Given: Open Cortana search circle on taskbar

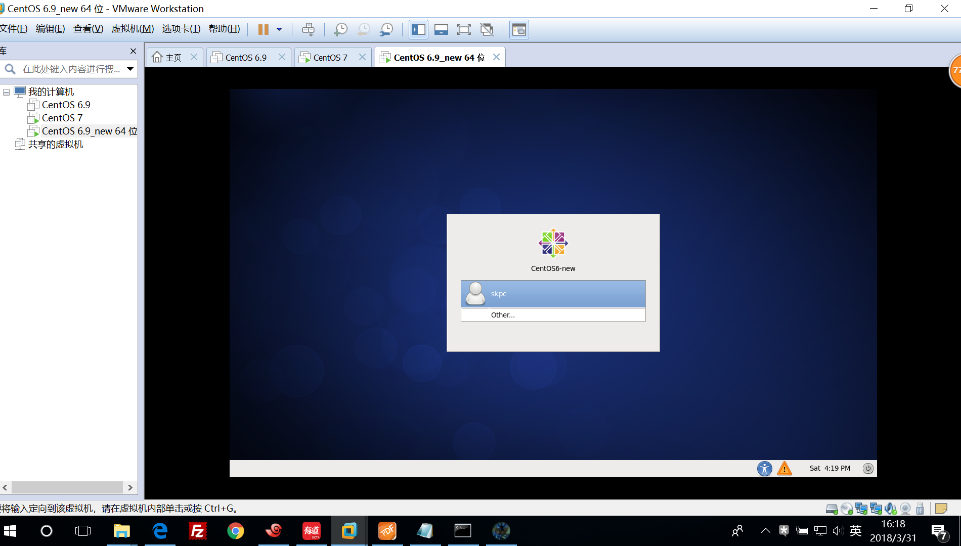Looking at the screenshot, I should coord(46,531).
